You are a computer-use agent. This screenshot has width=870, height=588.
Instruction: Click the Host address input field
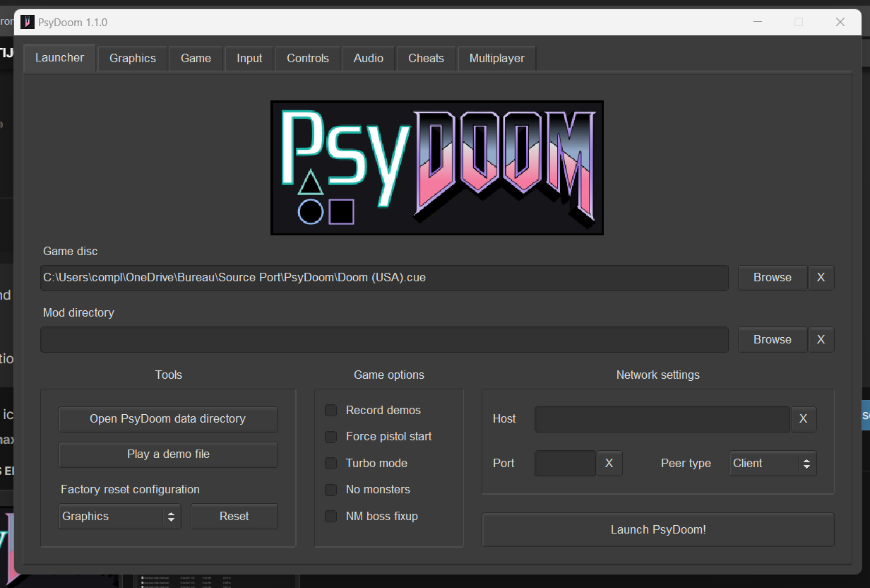click(662, 419)
